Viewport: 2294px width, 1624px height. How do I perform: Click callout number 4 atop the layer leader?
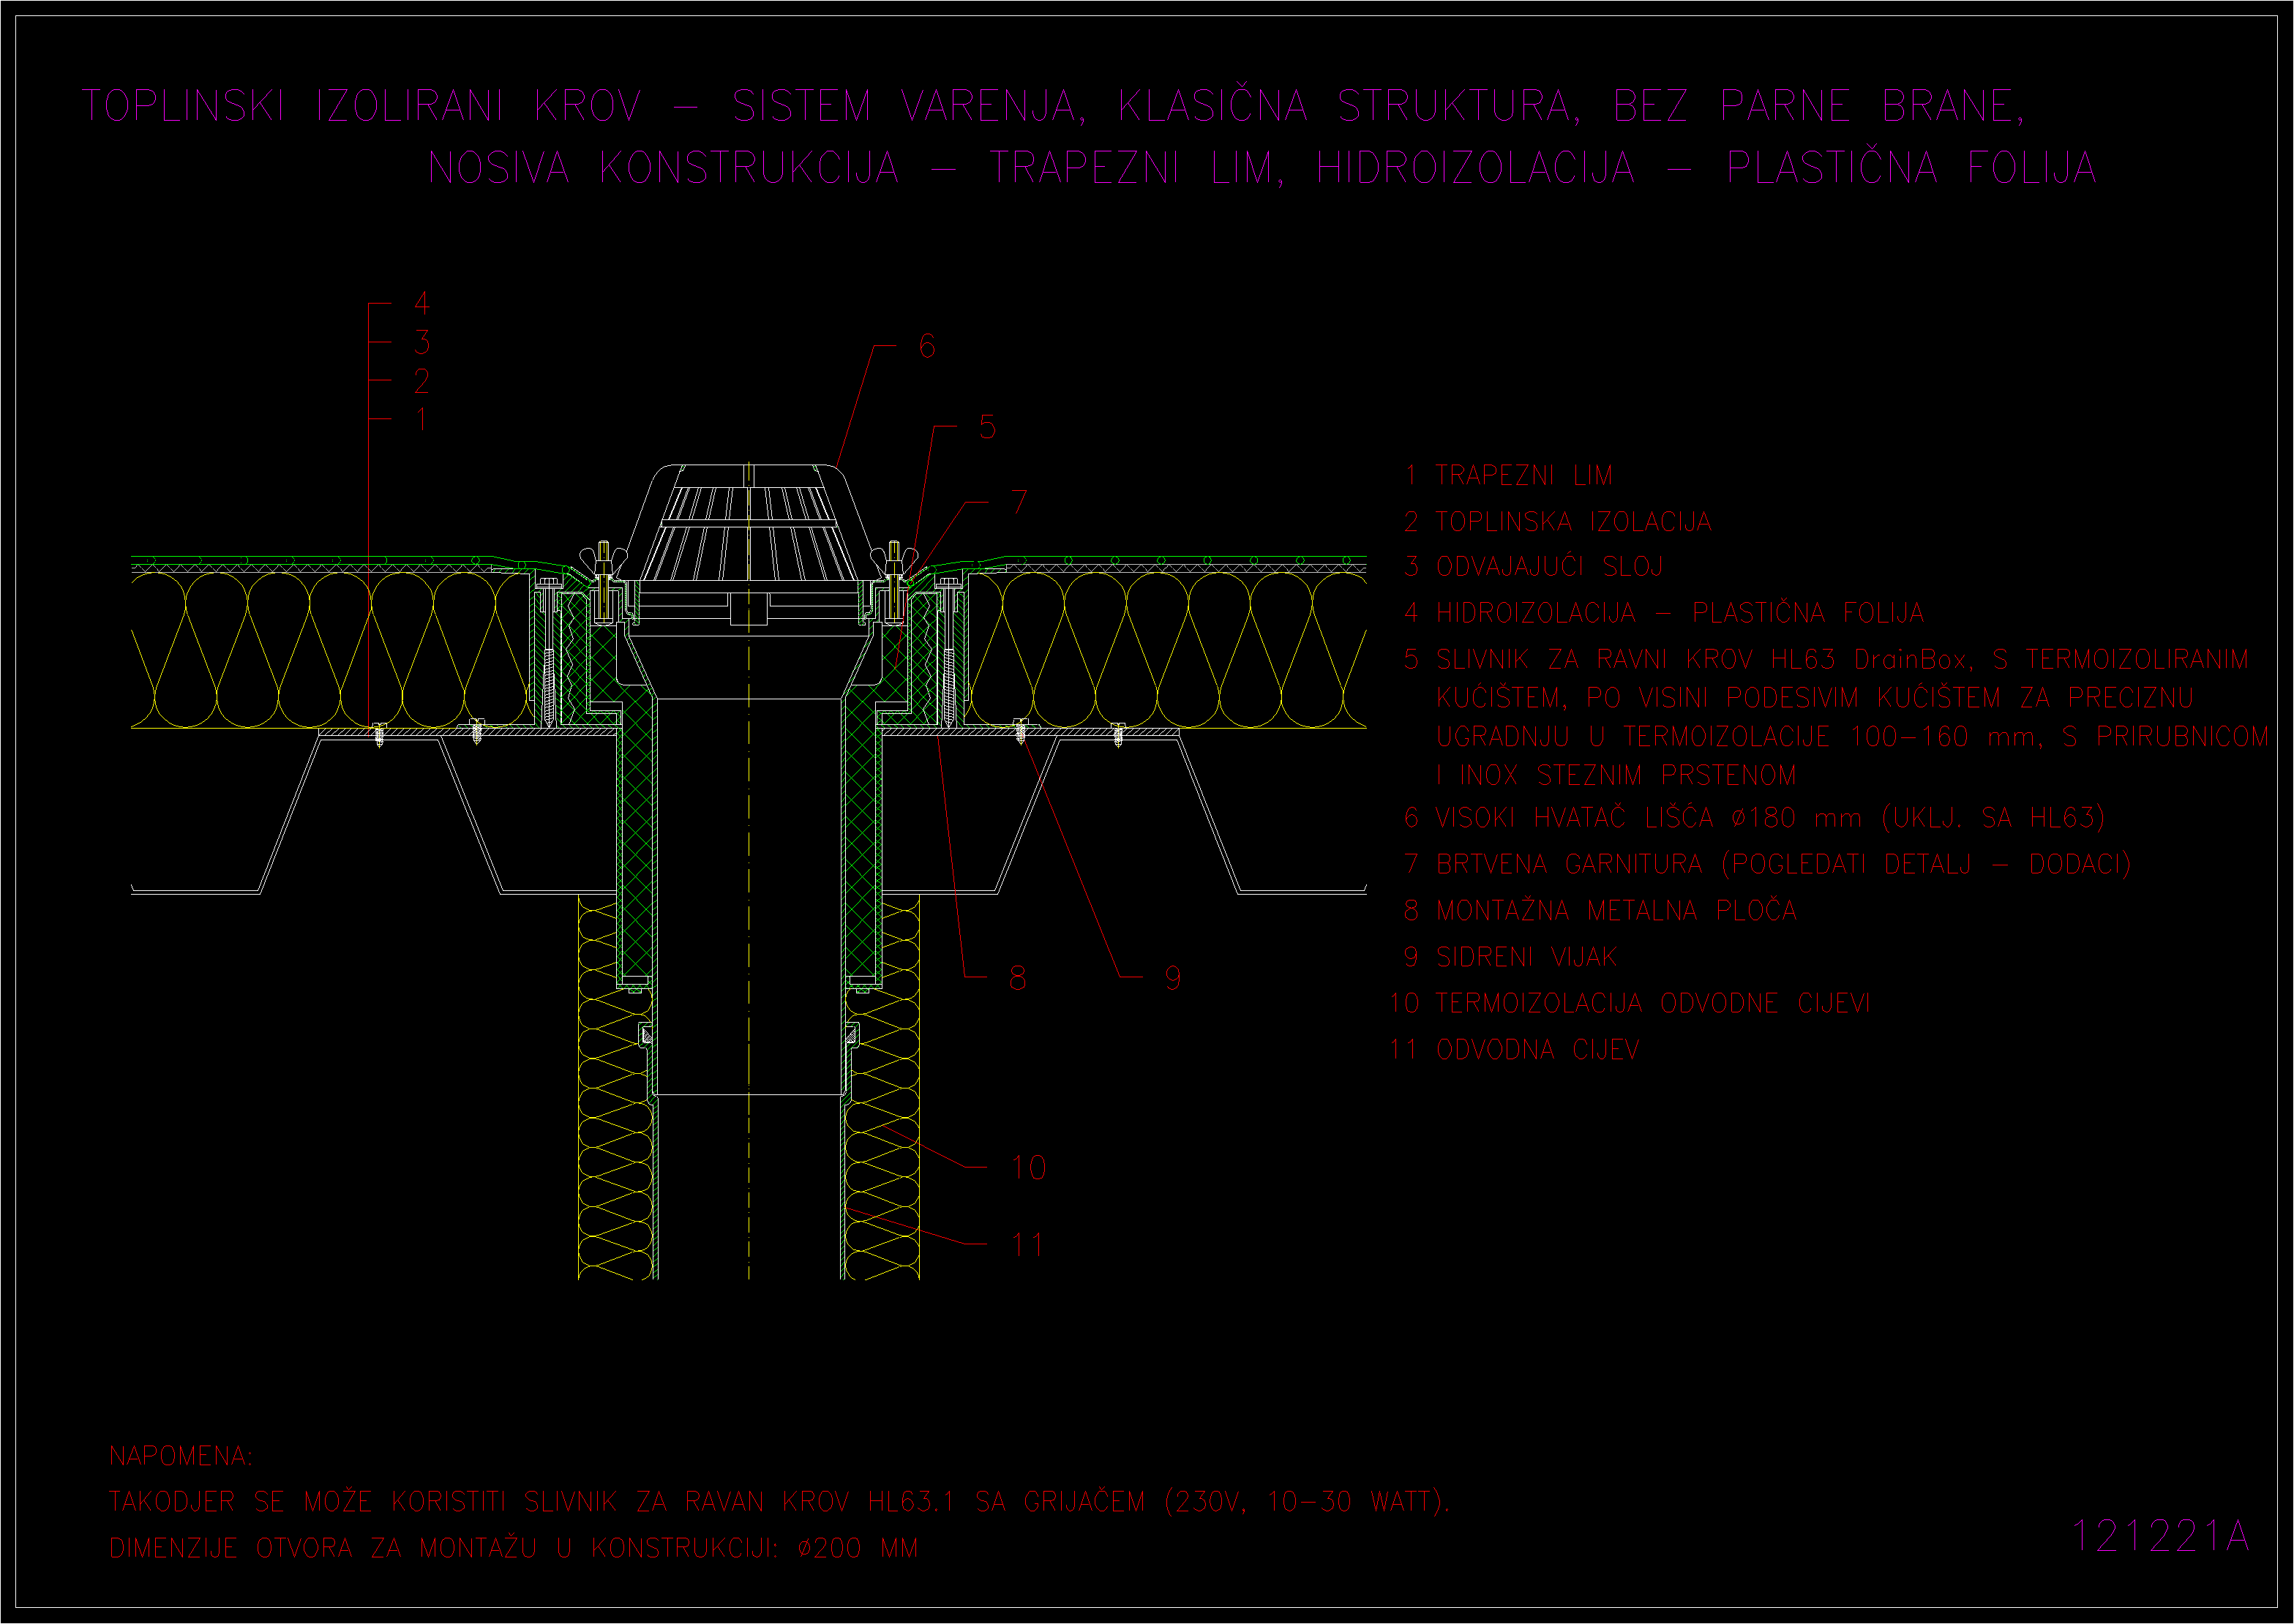pos(422,303)
